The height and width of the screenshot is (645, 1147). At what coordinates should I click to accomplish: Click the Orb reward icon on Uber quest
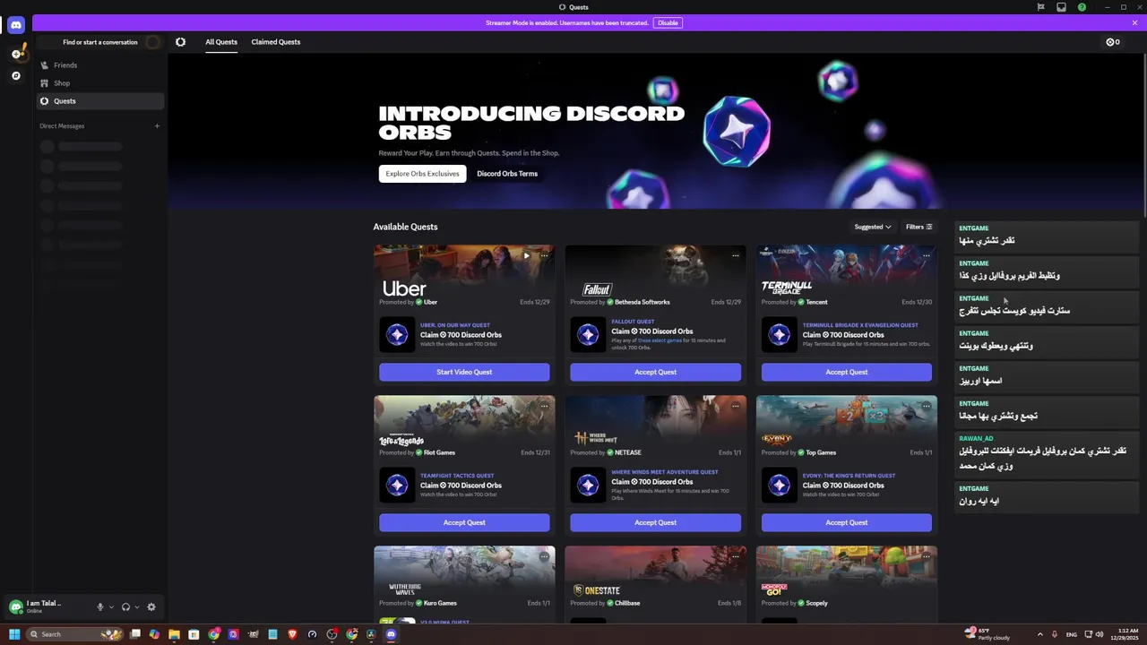[397, 334]
